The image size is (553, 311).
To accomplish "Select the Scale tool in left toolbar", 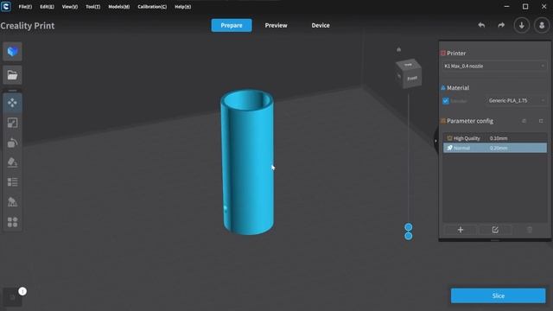I will pos(12,123).
